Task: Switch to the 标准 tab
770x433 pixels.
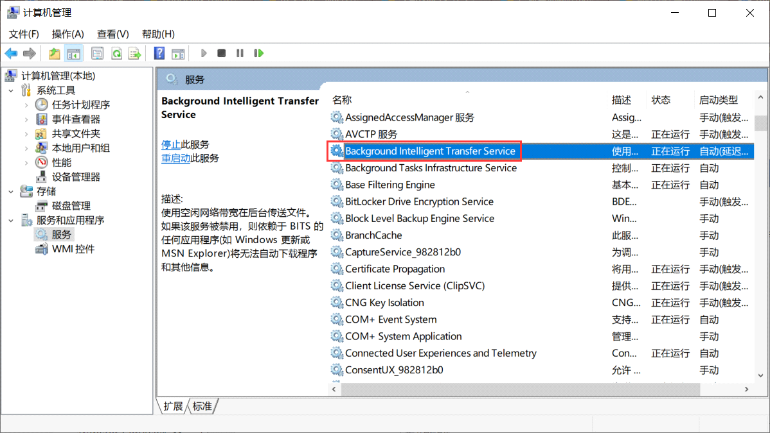Action: click(202, 406)
